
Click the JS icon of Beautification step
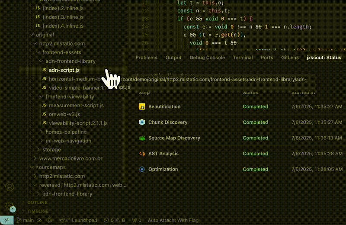pos(142,106)
